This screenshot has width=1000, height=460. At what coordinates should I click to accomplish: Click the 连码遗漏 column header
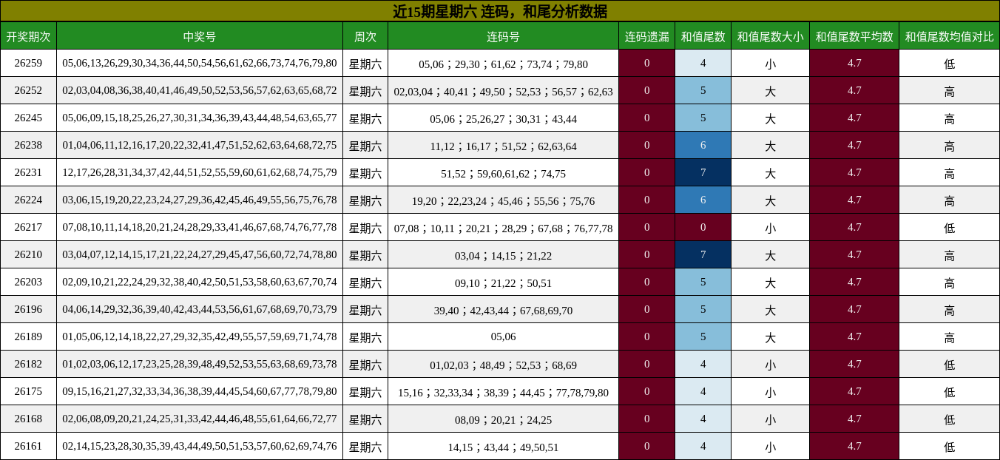(646, 36)
